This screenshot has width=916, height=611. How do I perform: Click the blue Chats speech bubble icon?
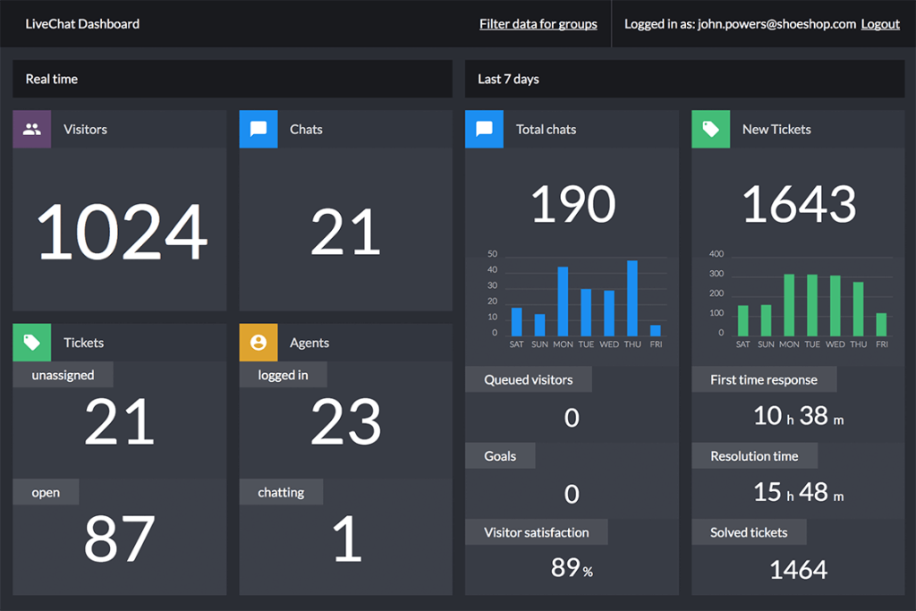pos(259,129)
